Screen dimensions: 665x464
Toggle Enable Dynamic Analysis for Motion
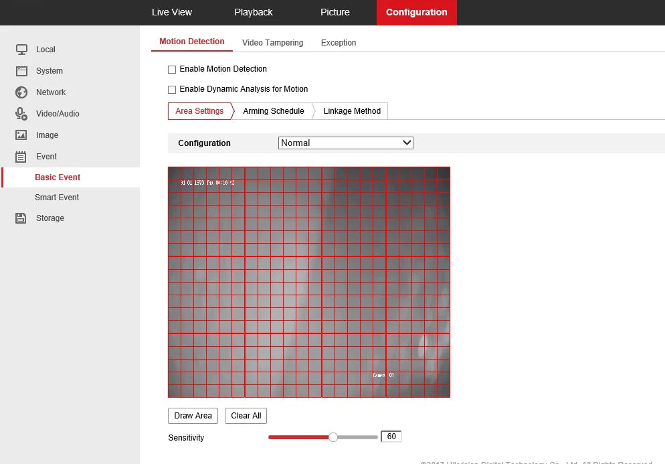tap(172, 89)
